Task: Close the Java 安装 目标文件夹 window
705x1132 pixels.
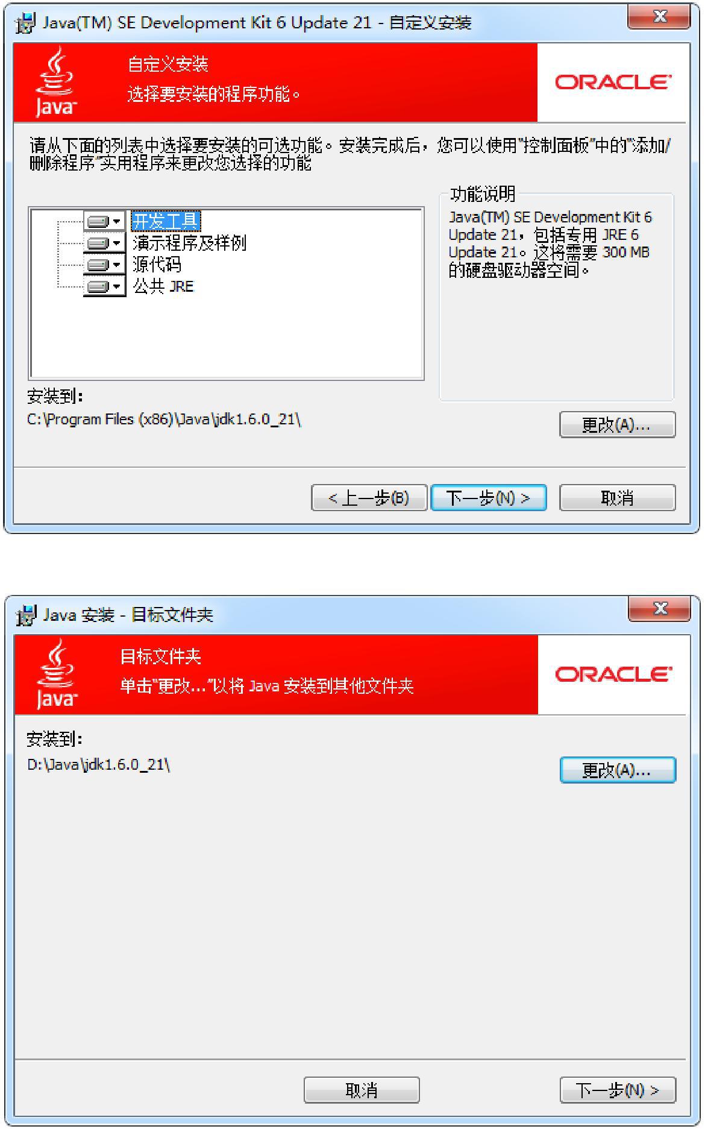Action: 659,608
